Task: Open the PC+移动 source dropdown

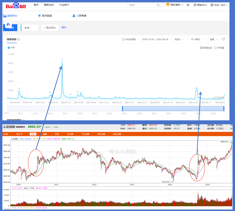Action: (197, 39)
